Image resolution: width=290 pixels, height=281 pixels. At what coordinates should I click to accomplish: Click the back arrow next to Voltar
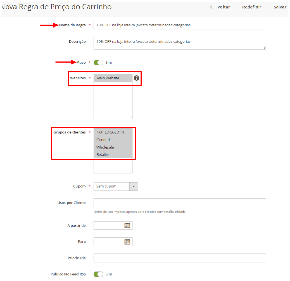pos(212,7)
